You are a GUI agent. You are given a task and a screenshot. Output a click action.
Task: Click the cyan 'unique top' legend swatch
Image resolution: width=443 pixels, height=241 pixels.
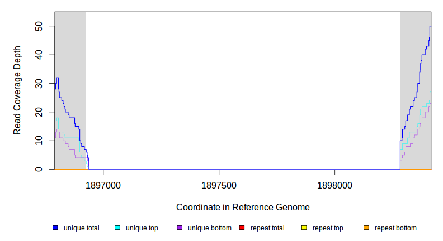pyautogui.click(x=117, y=228)
